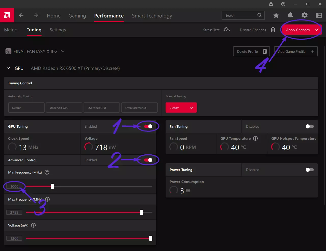Image resolution: width=326 pixels, height=251 pixels.
Task: Enable the Fan Tuning toggle
Action: (x=310, y=126)
